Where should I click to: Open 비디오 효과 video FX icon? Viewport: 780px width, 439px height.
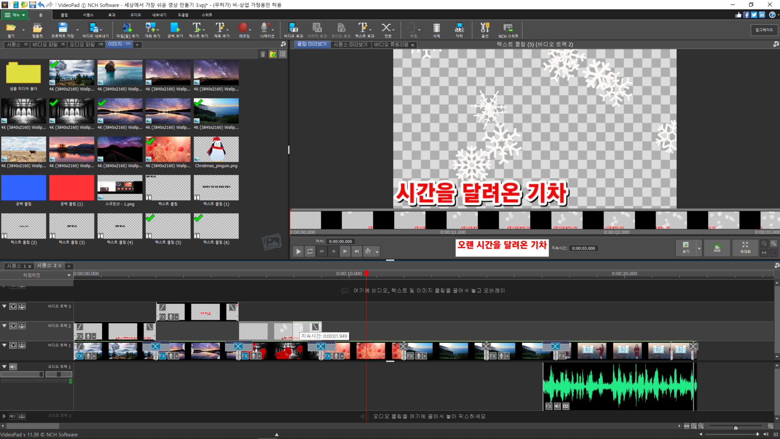[x=293, y=30]
